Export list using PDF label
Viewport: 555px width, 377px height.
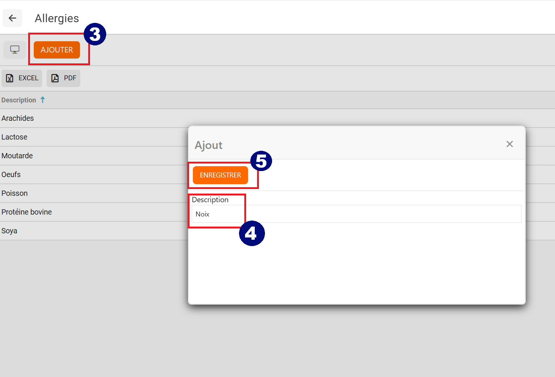[x=70, y=78]
